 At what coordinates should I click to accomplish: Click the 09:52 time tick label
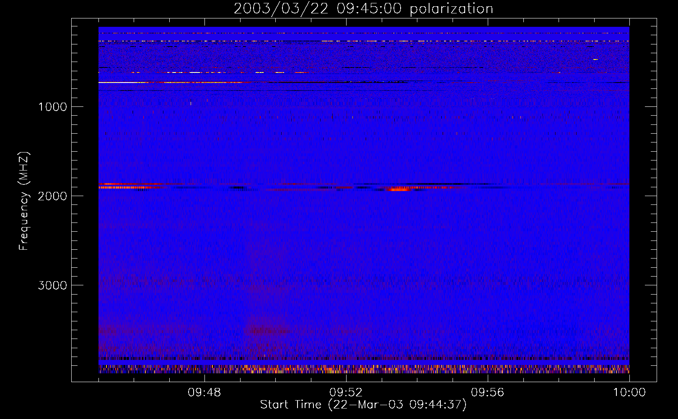346,393
